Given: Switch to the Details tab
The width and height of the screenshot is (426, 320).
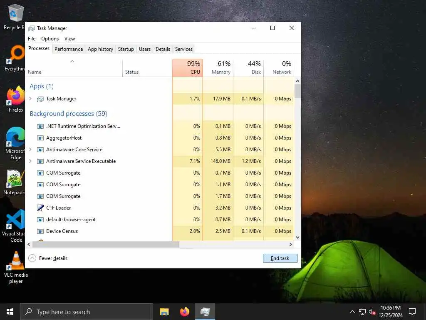Looking at the screenshot, I should coord(163,49).
